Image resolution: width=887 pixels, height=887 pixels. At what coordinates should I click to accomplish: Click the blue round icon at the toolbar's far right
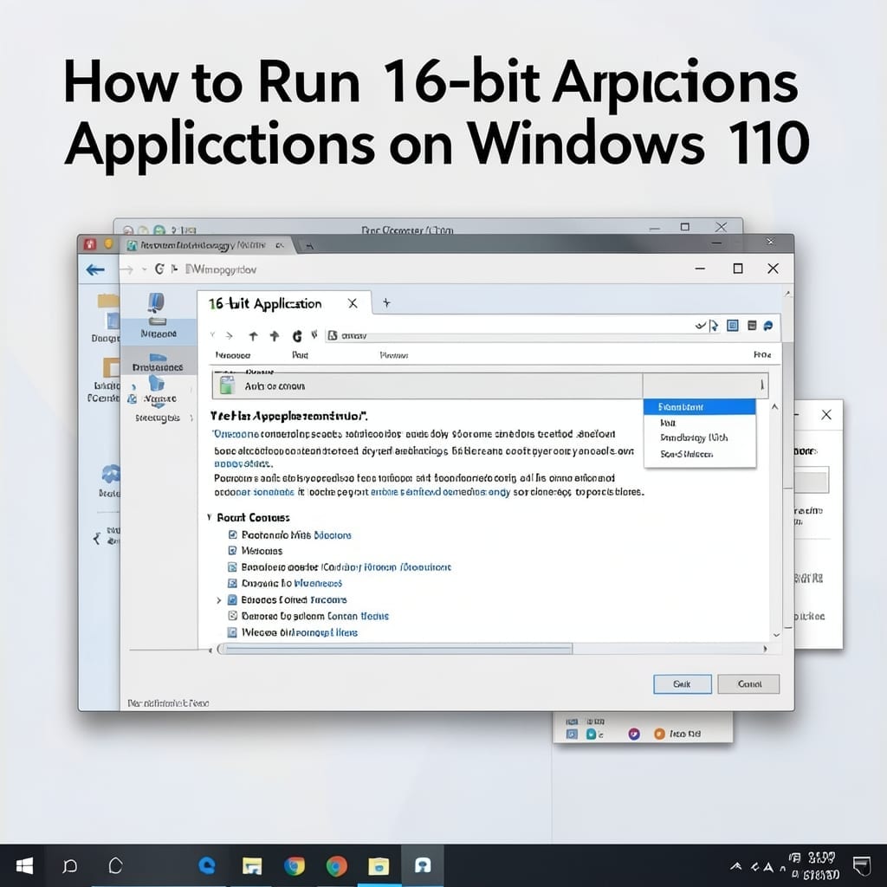pos(768,326)
